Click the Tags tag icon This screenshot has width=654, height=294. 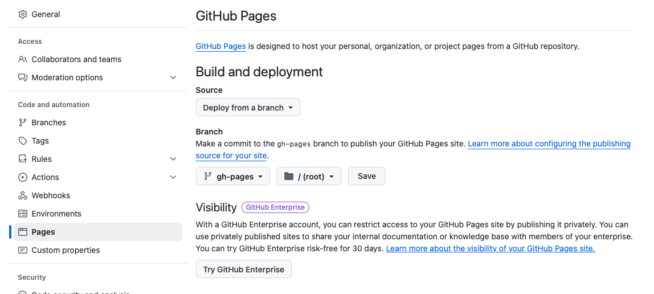coord(23,141)
